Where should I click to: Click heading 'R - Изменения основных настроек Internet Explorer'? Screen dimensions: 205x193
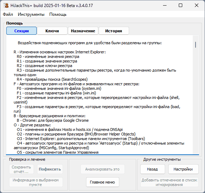(59, 52)
